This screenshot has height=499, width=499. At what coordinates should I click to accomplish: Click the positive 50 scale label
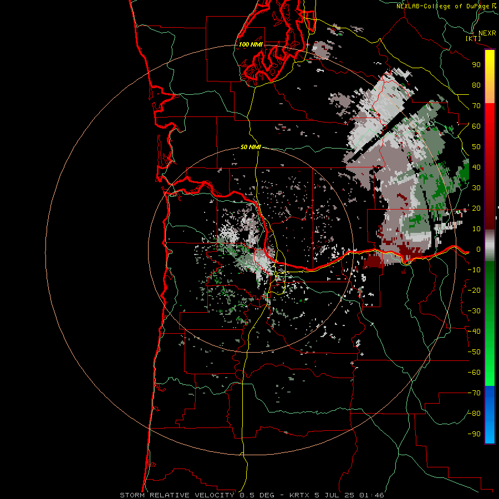(476, 147)
